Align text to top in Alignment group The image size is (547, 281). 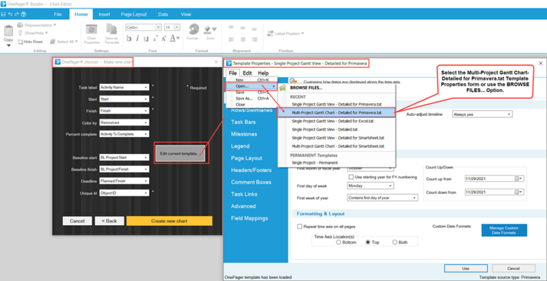point(231,27)
